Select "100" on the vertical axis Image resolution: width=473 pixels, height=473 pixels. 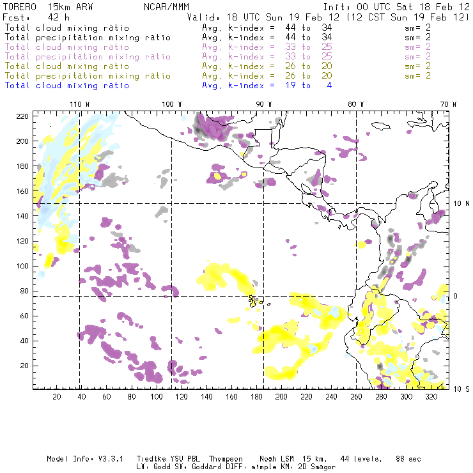22,266
